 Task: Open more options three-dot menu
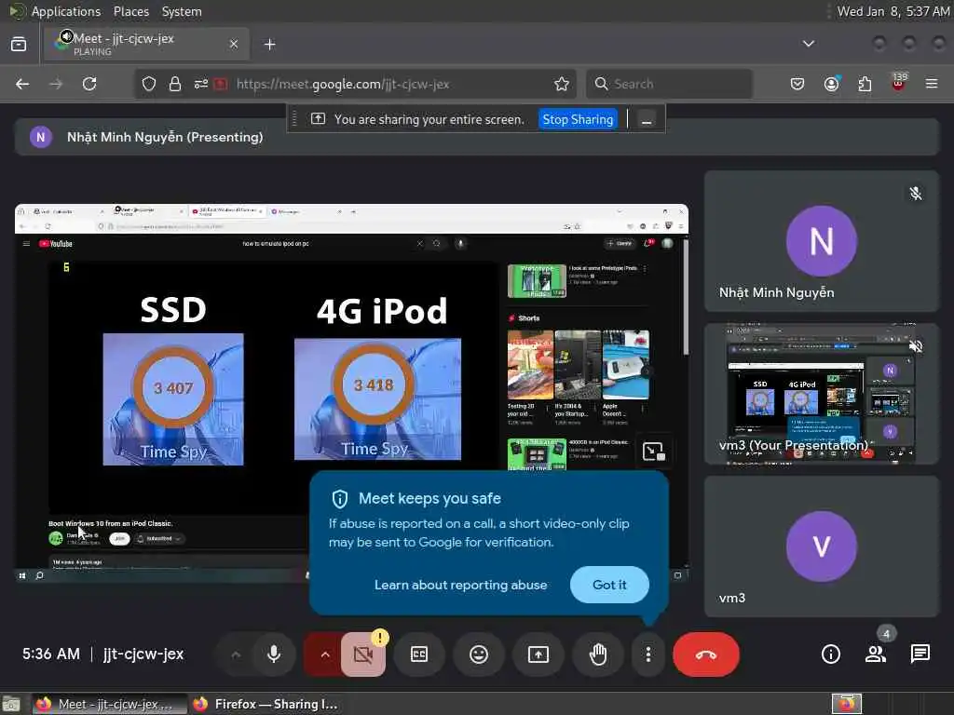point(648,654)
